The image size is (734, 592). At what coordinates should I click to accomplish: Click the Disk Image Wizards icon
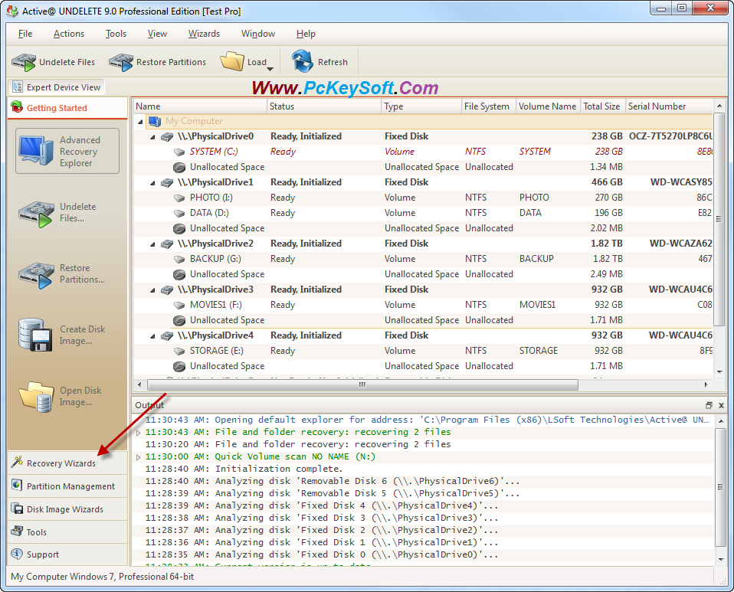[17, 509]
